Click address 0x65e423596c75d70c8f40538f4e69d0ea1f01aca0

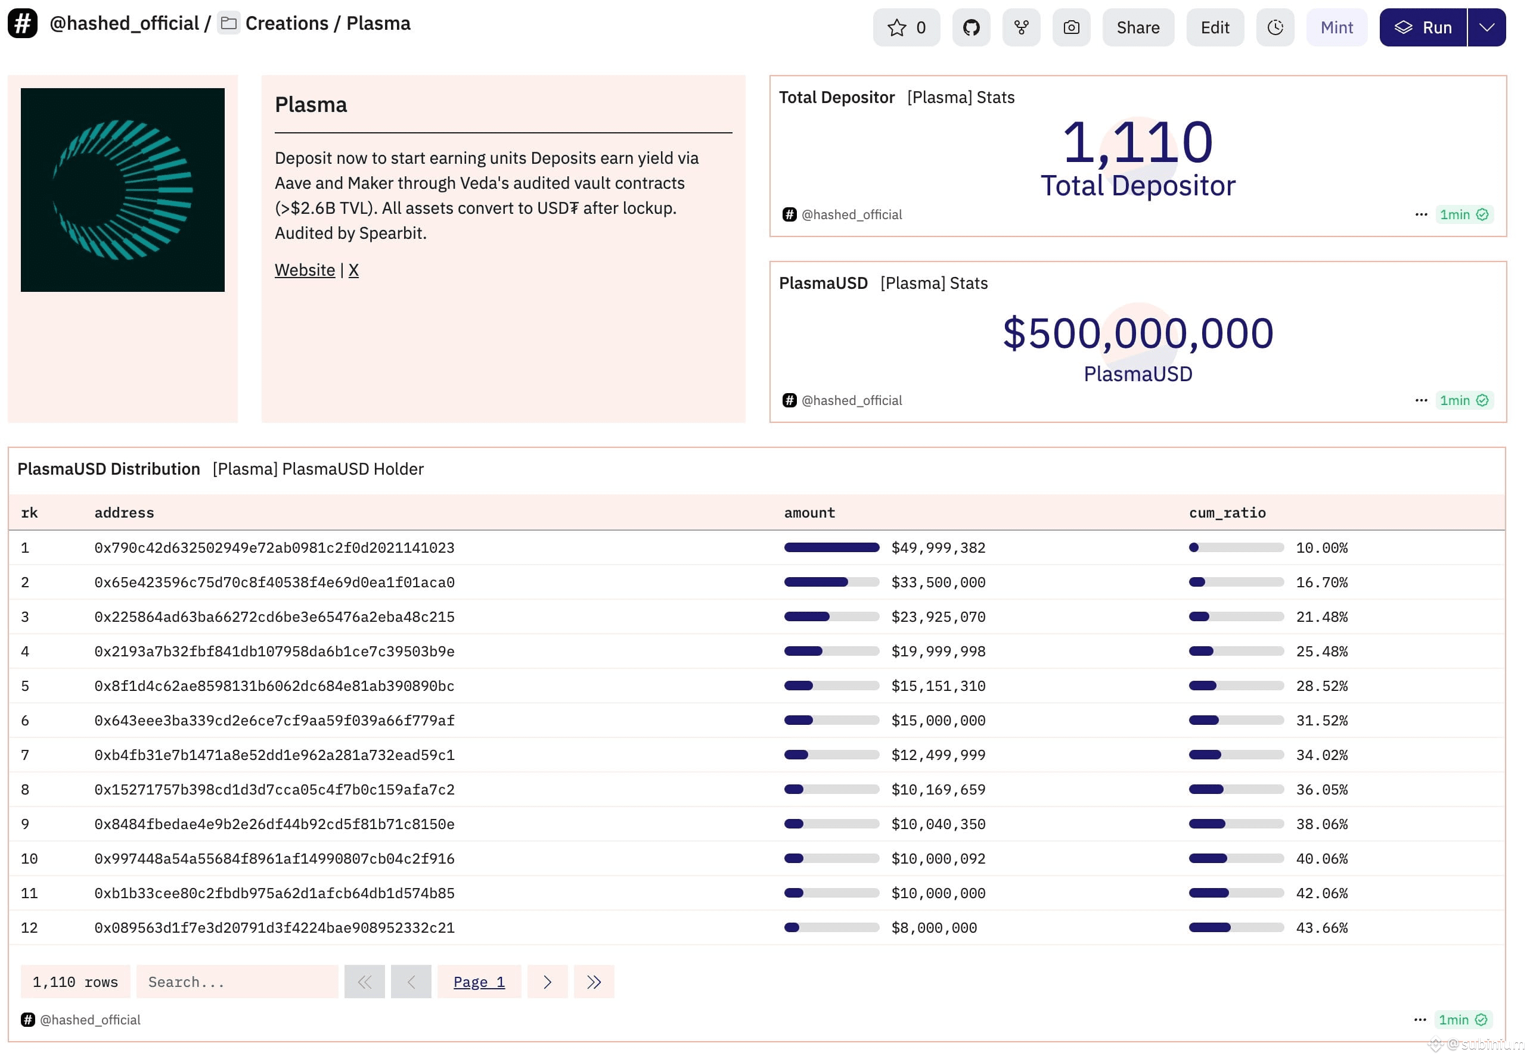(x=274, y=583)
